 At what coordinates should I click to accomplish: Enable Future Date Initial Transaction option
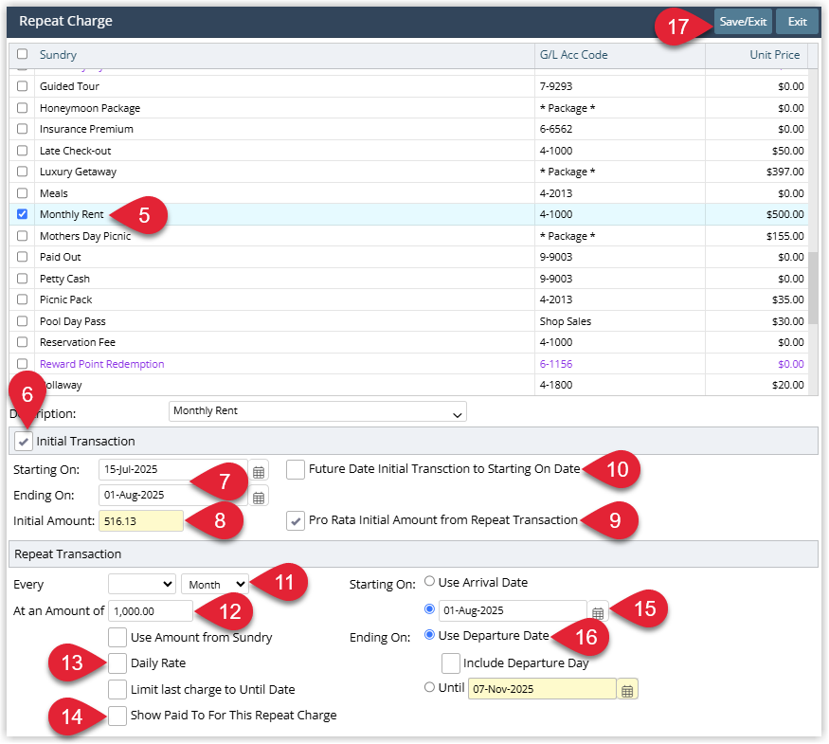click(x=296, y=469)
